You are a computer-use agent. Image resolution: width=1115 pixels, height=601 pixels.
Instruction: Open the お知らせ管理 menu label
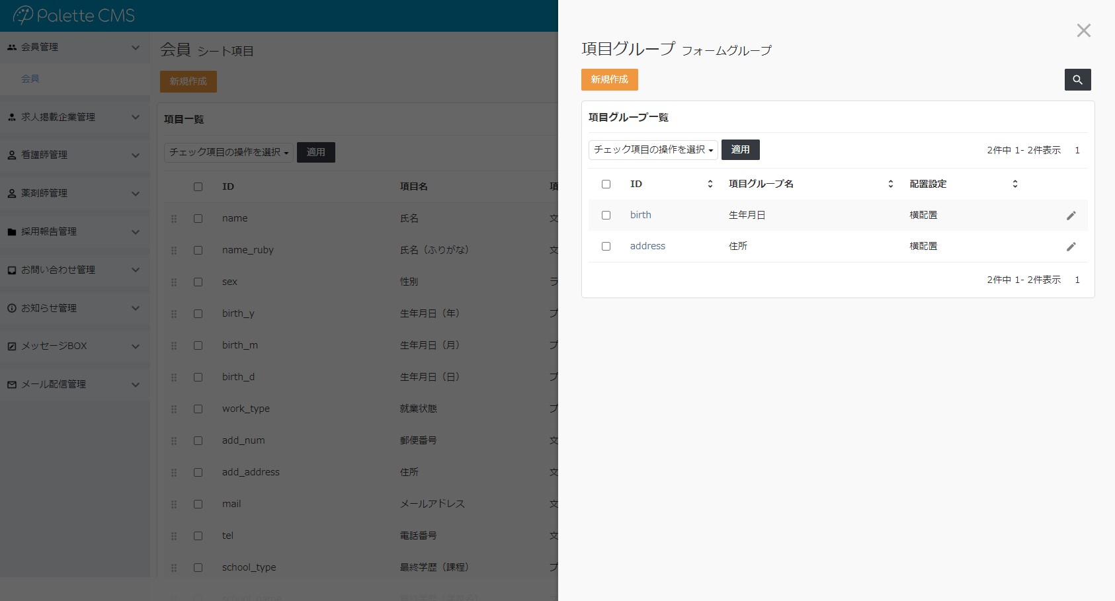click(49, 308)
